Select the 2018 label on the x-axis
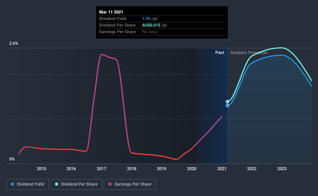The width and height of the screenshot is (318, 196). pos(132,169)
